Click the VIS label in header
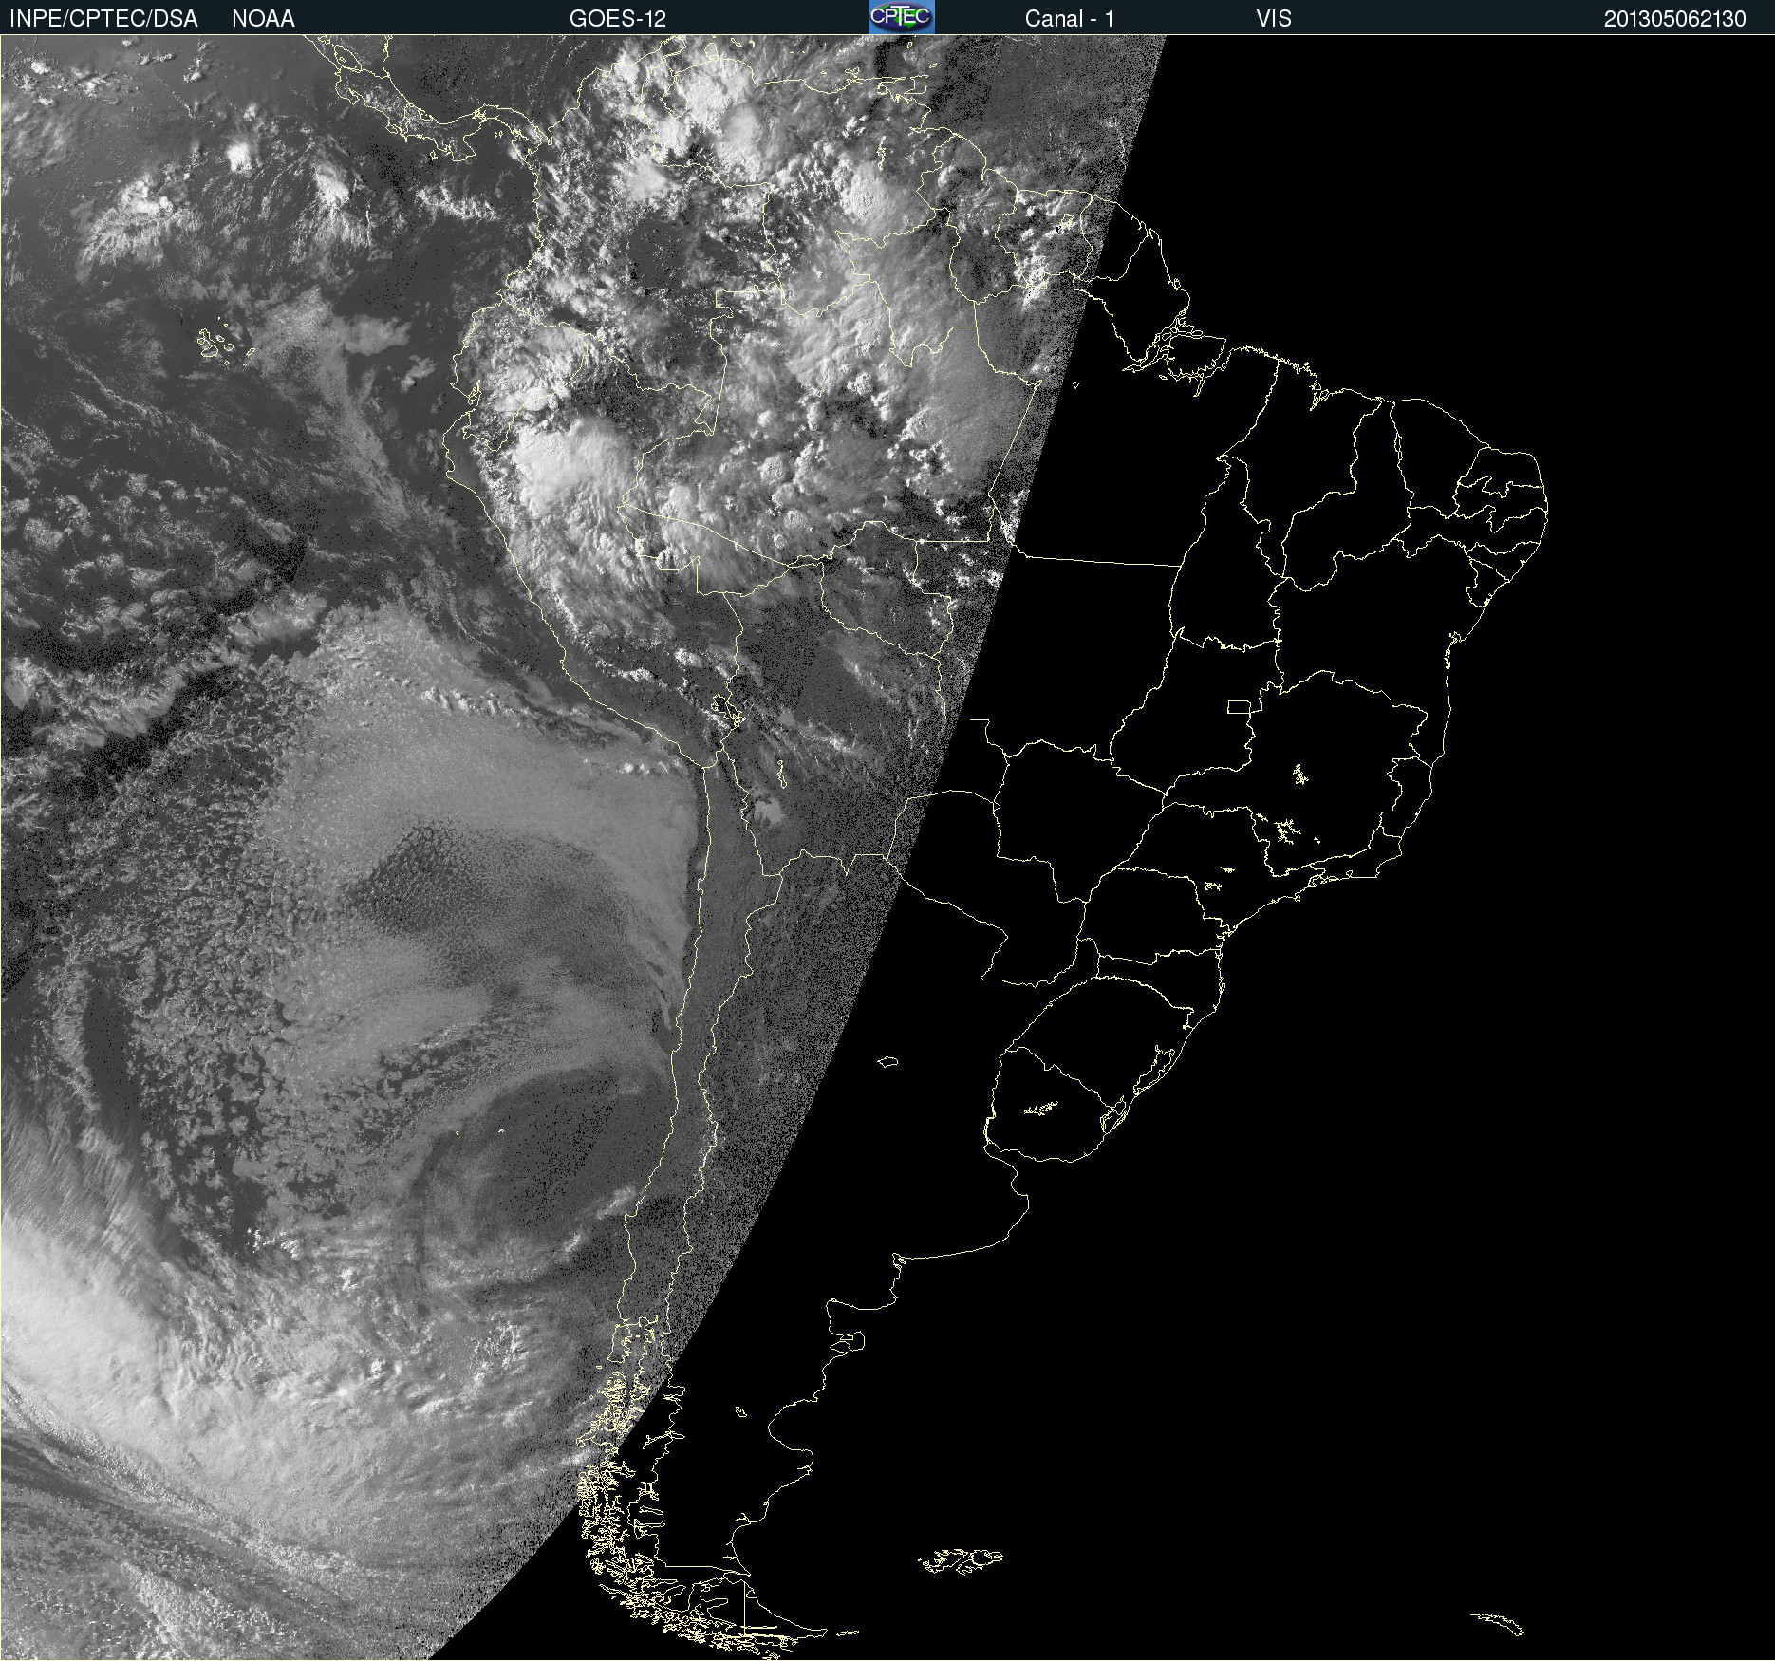The image size is (1775, 1661). (x=1274, y=19)
